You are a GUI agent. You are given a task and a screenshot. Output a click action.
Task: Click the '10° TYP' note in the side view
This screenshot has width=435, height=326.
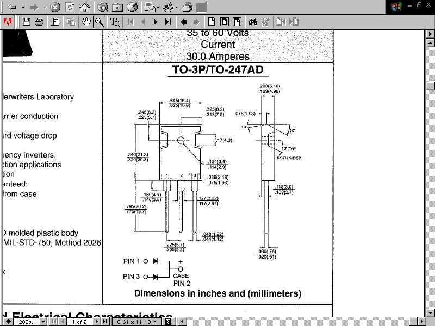pyautogui.click(x=289, y=148)
